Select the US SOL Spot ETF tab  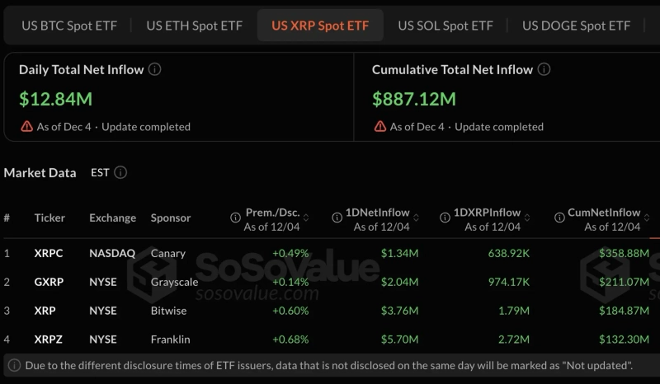(445, 26)
